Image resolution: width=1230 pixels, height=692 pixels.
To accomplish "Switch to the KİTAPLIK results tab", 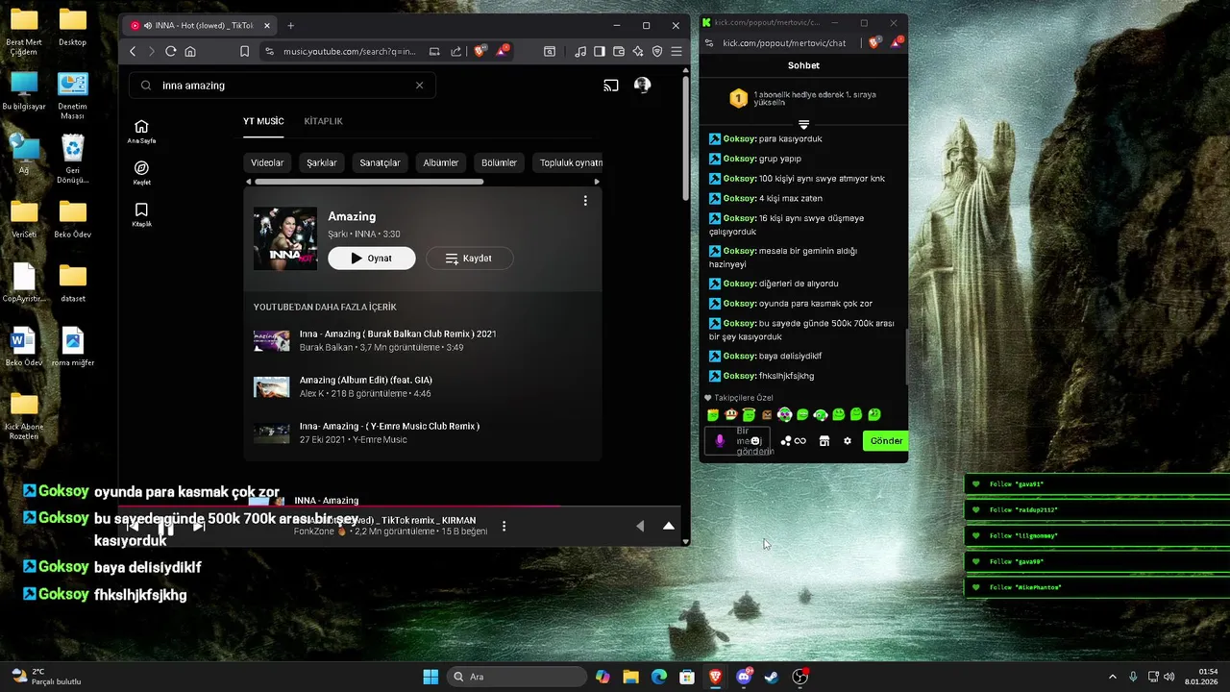I will coord(323,121).
